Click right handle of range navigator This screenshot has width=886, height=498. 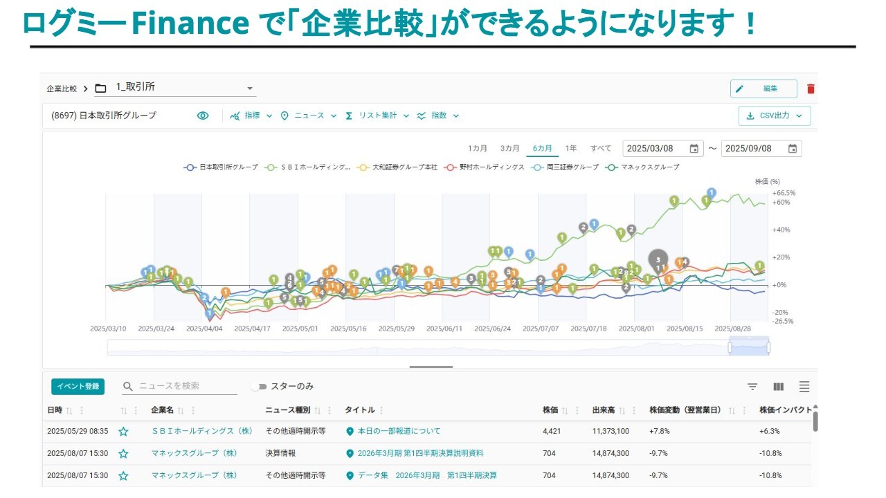click(x=768, y=347)
